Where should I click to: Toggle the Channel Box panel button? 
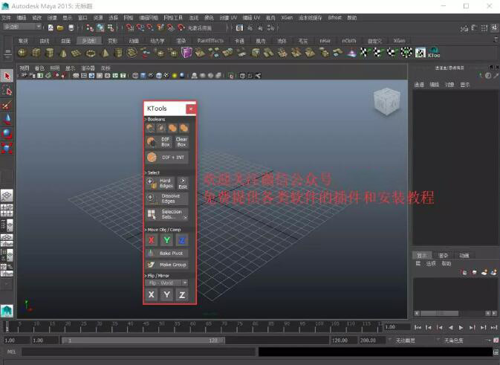pos(495,28)
